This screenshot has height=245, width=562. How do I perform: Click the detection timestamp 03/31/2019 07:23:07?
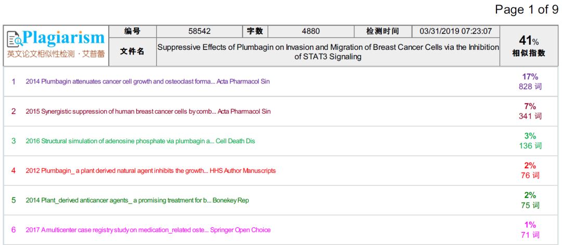(x=455, y=31)
